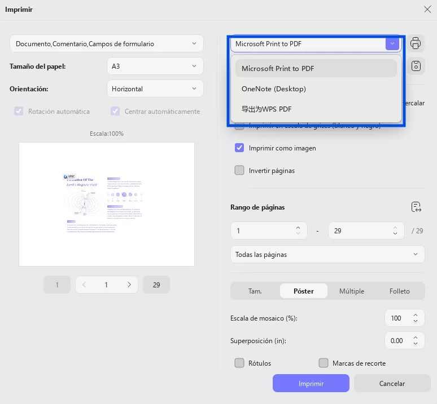Viewport: 437px width, 404px height.
Task: Increase Escala de mosaico value
Action: pyautogui.click(x=415, y=315)
